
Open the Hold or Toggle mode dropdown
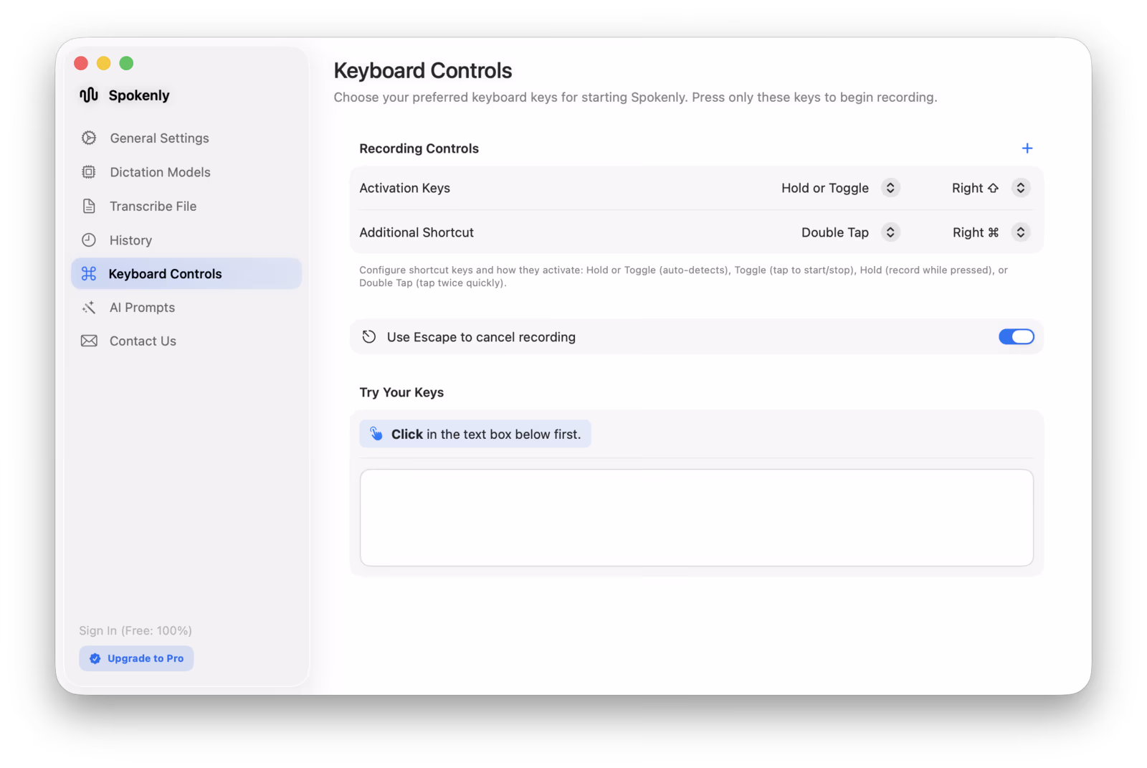tap(890, 188)
